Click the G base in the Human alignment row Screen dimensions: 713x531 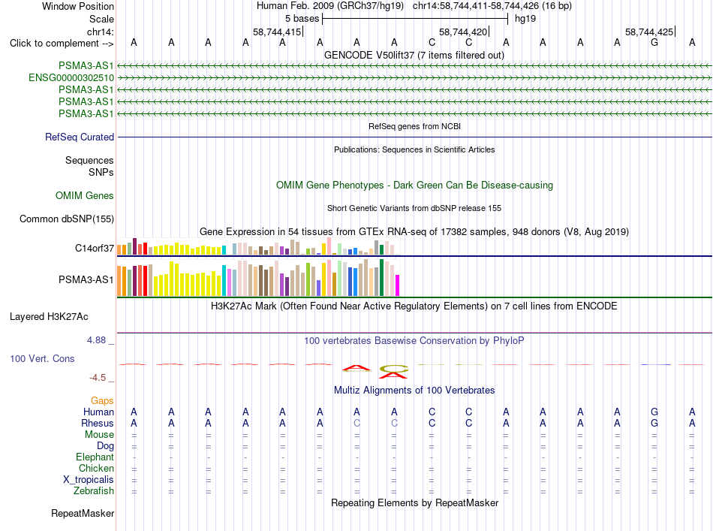point(654,412)
